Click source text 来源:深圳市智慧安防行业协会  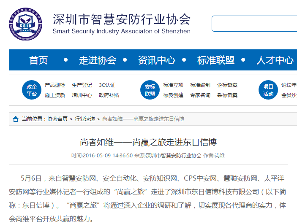pos(168,156)
